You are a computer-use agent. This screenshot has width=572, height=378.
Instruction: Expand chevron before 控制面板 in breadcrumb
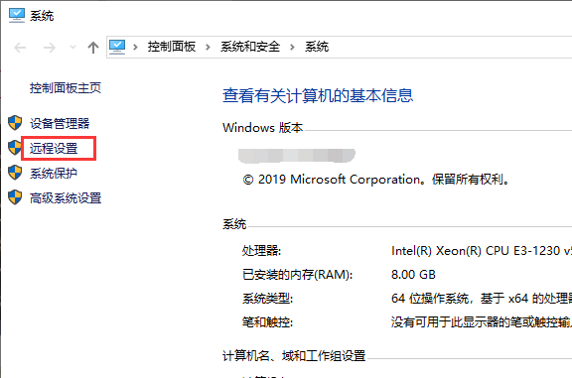[135, 47]
